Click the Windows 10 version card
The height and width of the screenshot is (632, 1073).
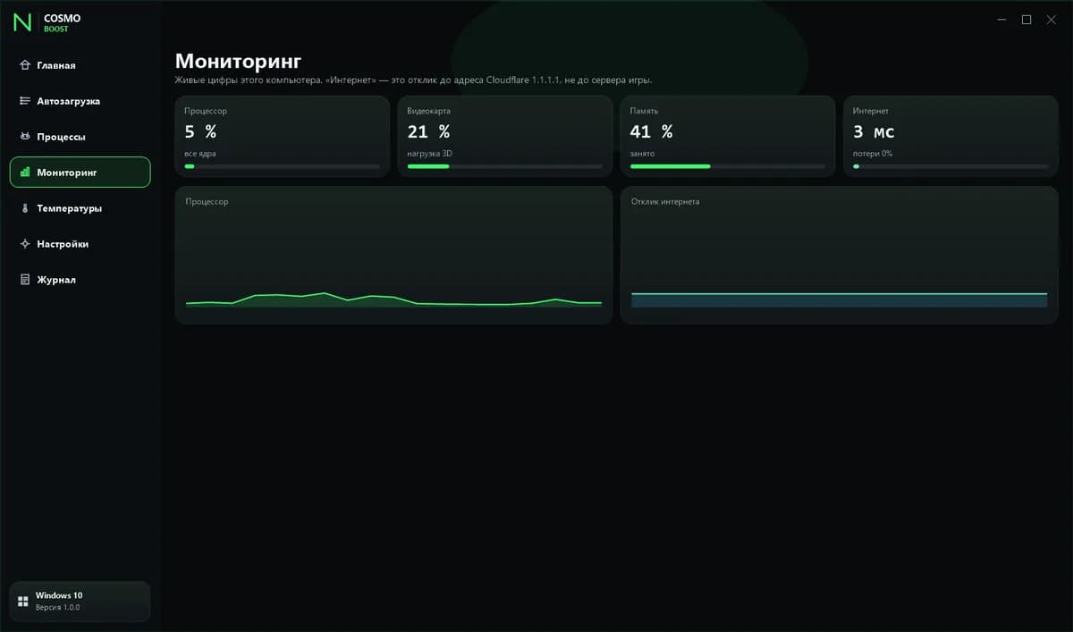80,602
